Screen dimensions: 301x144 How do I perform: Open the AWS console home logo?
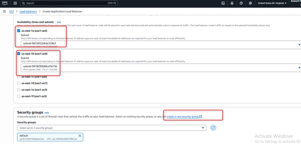click(x=5, y=3)
